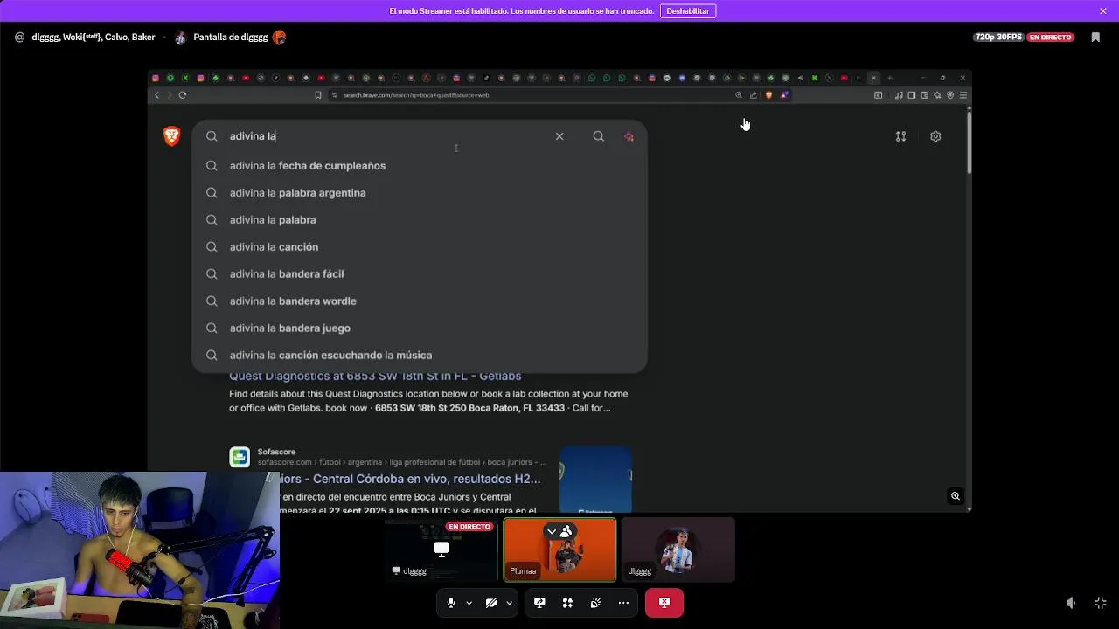Select the Plumaa participant tile
1119x629 pixels.
point(559,550)
